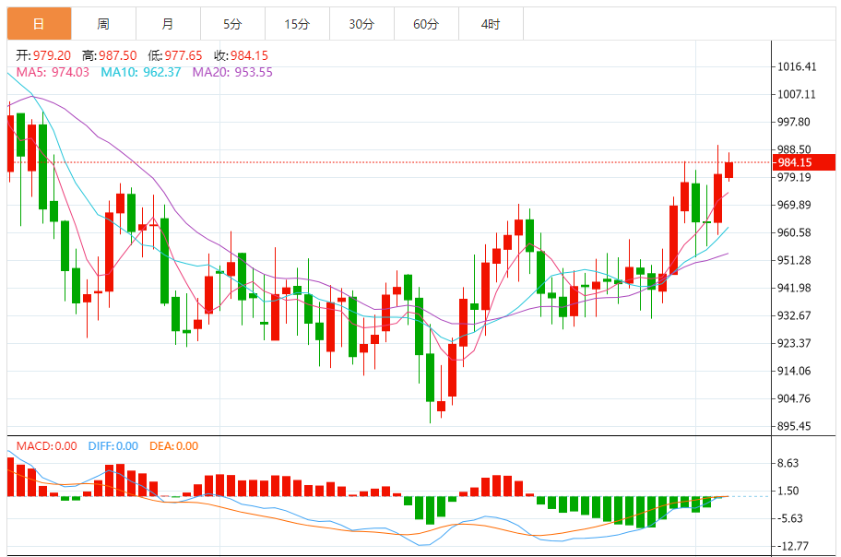Click the 951.28 price axis label
This screenshot has height=557, width=841.
coord(794,261)
